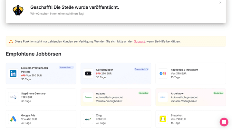The width and height of the screenshot is (232, 130).
Task: Click Geschafft! Die Stelle wurde veröffentlicht heading
Action: point(74,7)
